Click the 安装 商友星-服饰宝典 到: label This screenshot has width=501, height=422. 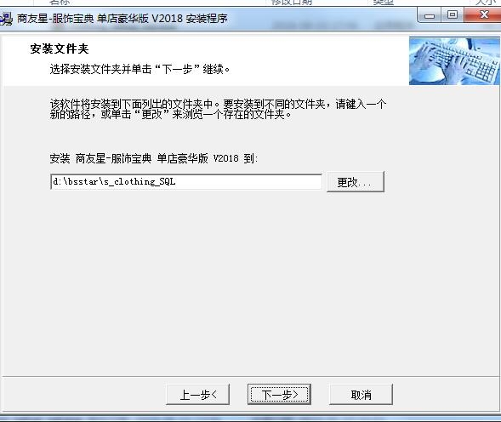click(x=154, y=158)
